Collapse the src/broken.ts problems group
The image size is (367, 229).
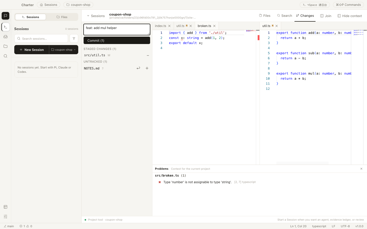[171, 176]
